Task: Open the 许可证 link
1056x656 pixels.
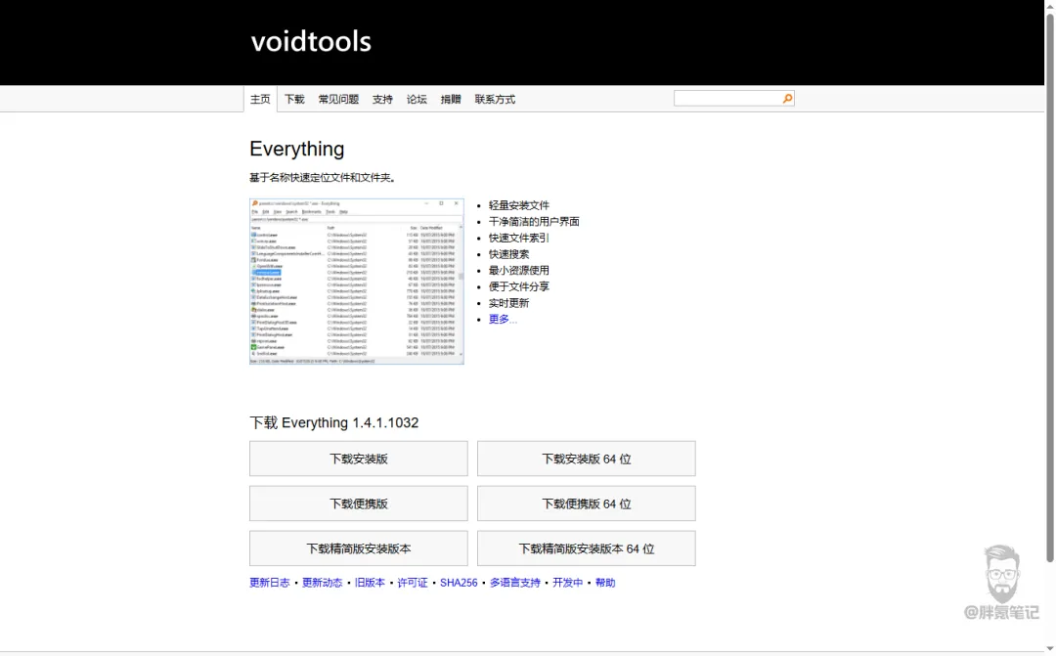Action: coord(413,583)
